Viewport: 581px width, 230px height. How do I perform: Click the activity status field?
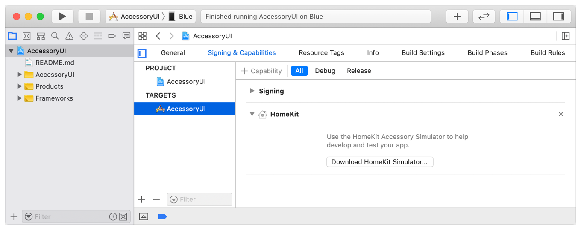315,17
